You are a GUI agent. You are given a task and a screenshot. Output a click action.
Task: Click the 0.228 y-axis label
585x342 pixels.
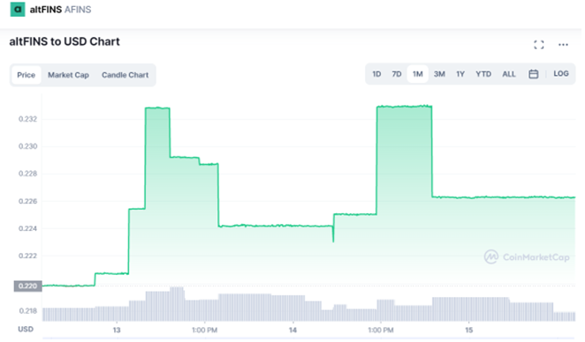click(28, 174)
